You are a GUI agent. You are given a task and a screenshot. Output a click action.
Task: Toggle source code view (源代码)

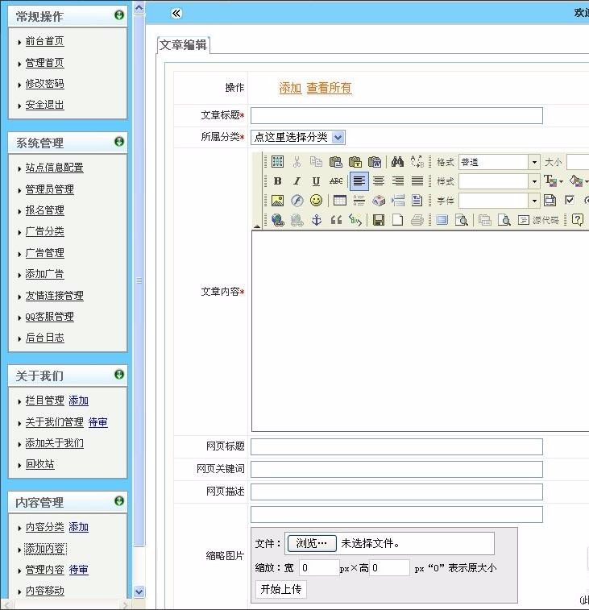pyautogui.click(x=538, y=220)
